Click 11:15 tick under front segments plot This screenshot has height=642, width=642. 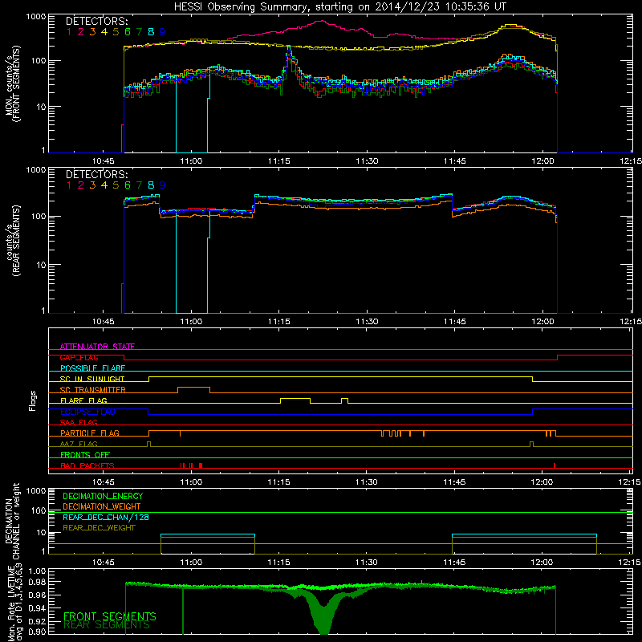pos(278,161)
